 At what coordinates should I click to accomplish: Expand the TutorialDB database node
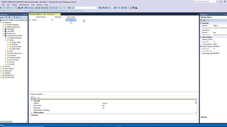(x=3, y=31)
